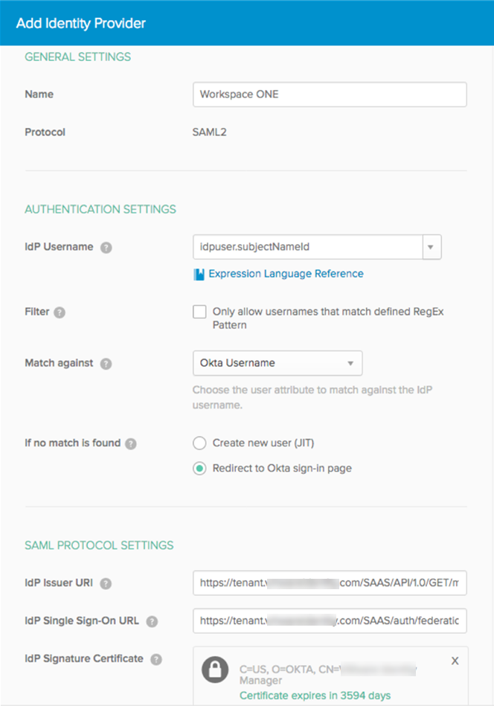This screenshot has height=706, width=494.
Task: Open the Match against help tooltip icon
Action: [x=106, y=364]
